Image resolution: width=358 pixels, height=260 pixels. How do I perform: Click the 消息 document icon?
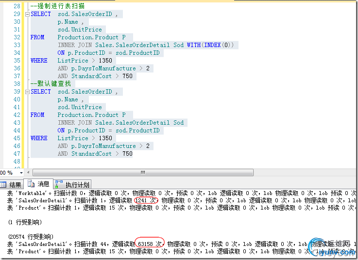pyautogui.click(x=31, y=183)
